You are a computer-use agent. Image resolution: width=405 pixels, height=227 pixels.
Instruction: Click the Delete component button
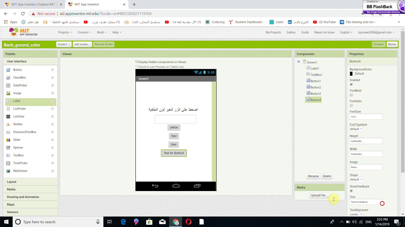pyautogui.click(x=327, y=176)
